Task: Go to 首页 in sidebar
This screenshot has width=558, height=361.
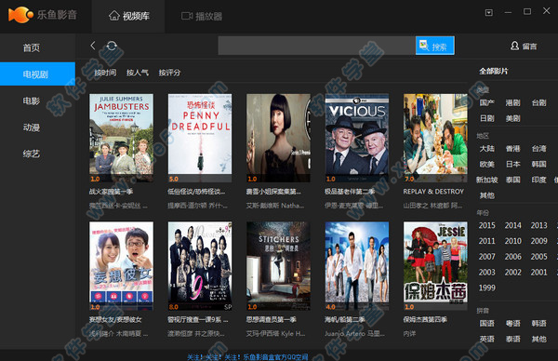Action: tap(32, 47)
